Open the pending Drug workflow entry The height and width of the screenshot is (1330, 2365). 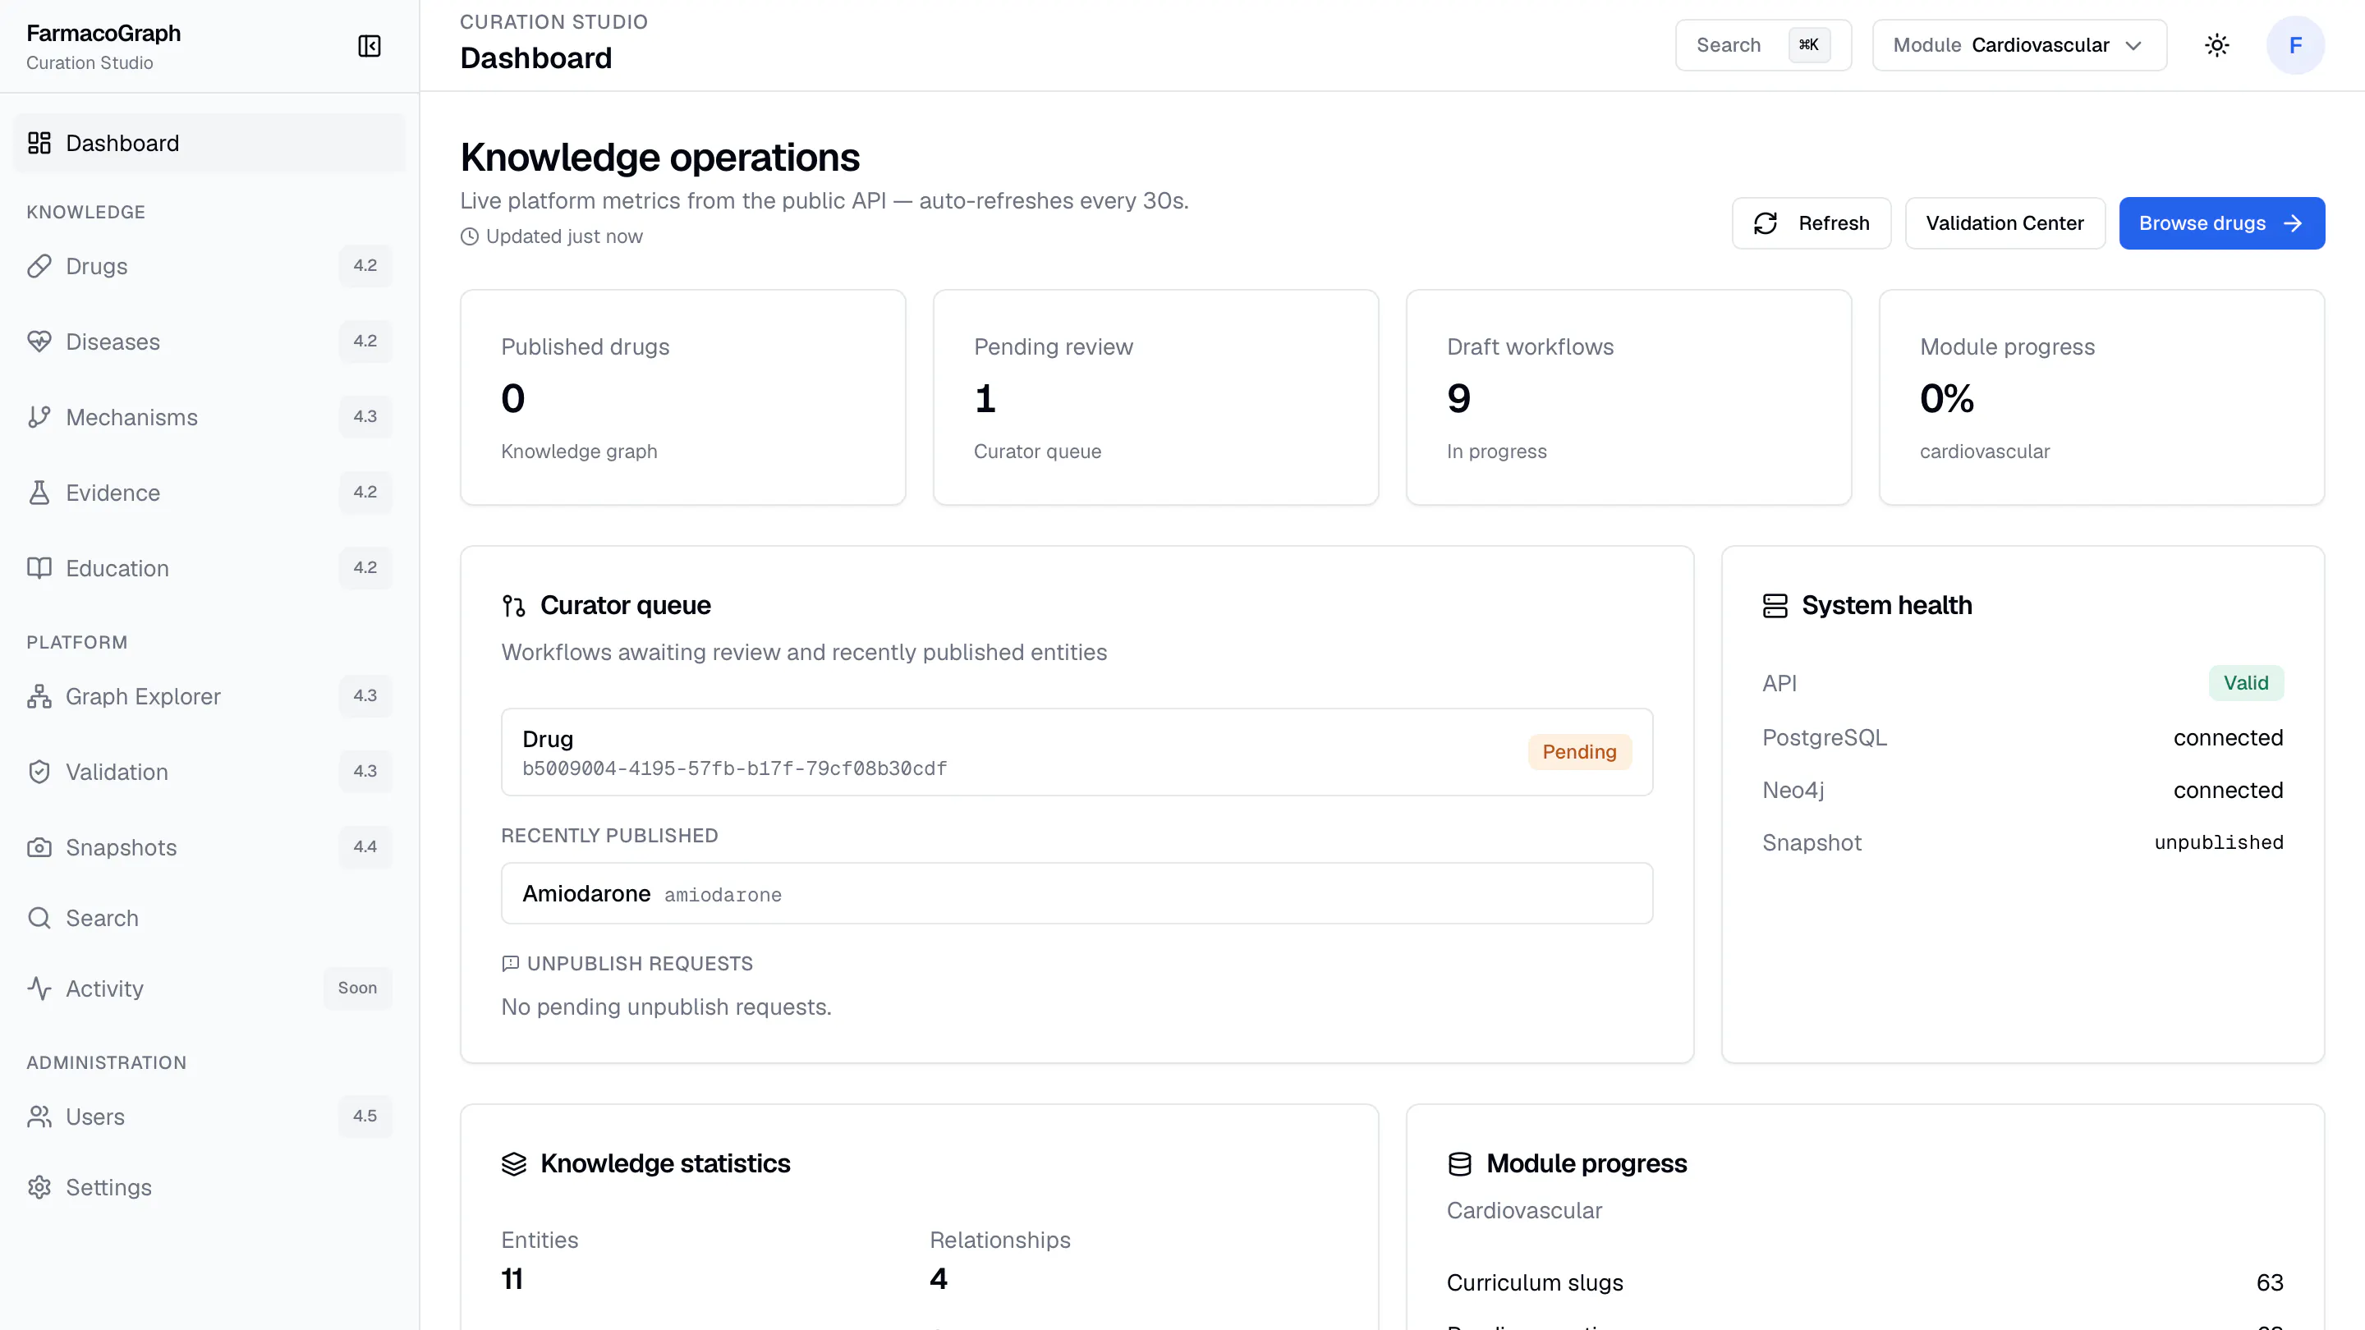pyautogui.click(x=1076, y=752)
